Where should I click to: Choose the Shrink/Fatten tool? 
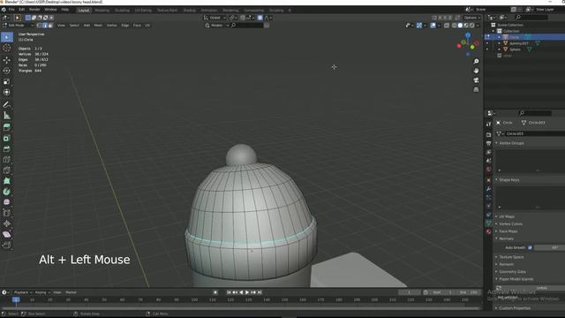click(x=7, y=223)
